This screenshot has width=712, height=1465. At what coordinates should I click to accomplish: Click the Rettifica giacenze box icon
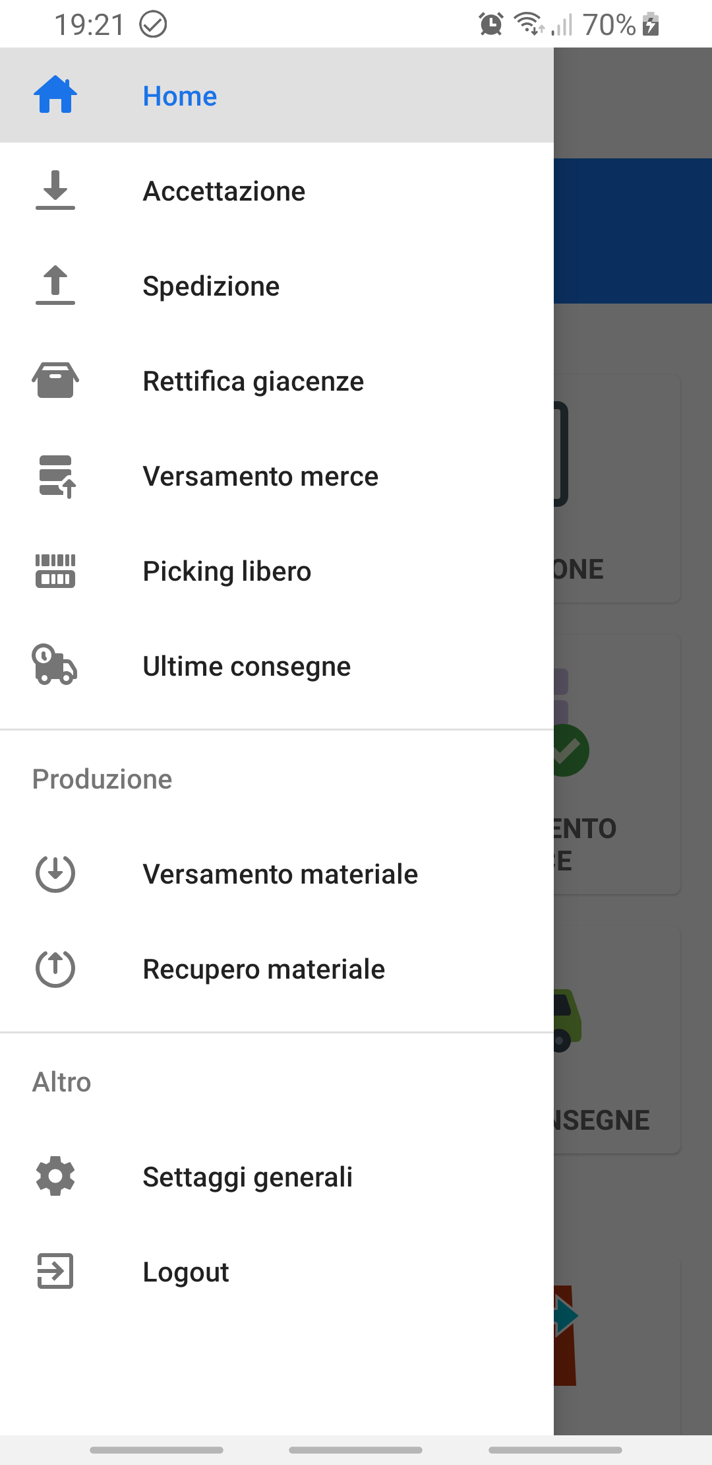(55, 381)
